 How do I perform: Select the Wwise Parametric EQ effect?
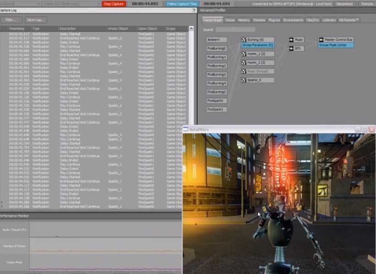[x=258, y=45]
